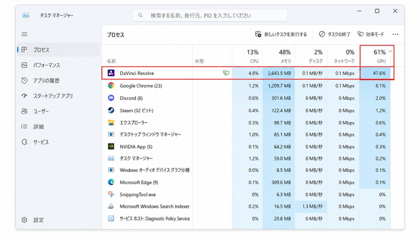This screenshot has height=240, width=420.
Task: Click 309.6 MB memory of Edge
Action: (281, 182)
